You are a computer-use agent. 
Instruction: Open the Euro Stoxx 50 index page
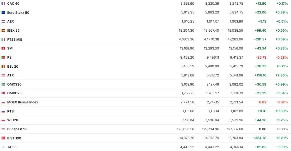coord(18,13)
